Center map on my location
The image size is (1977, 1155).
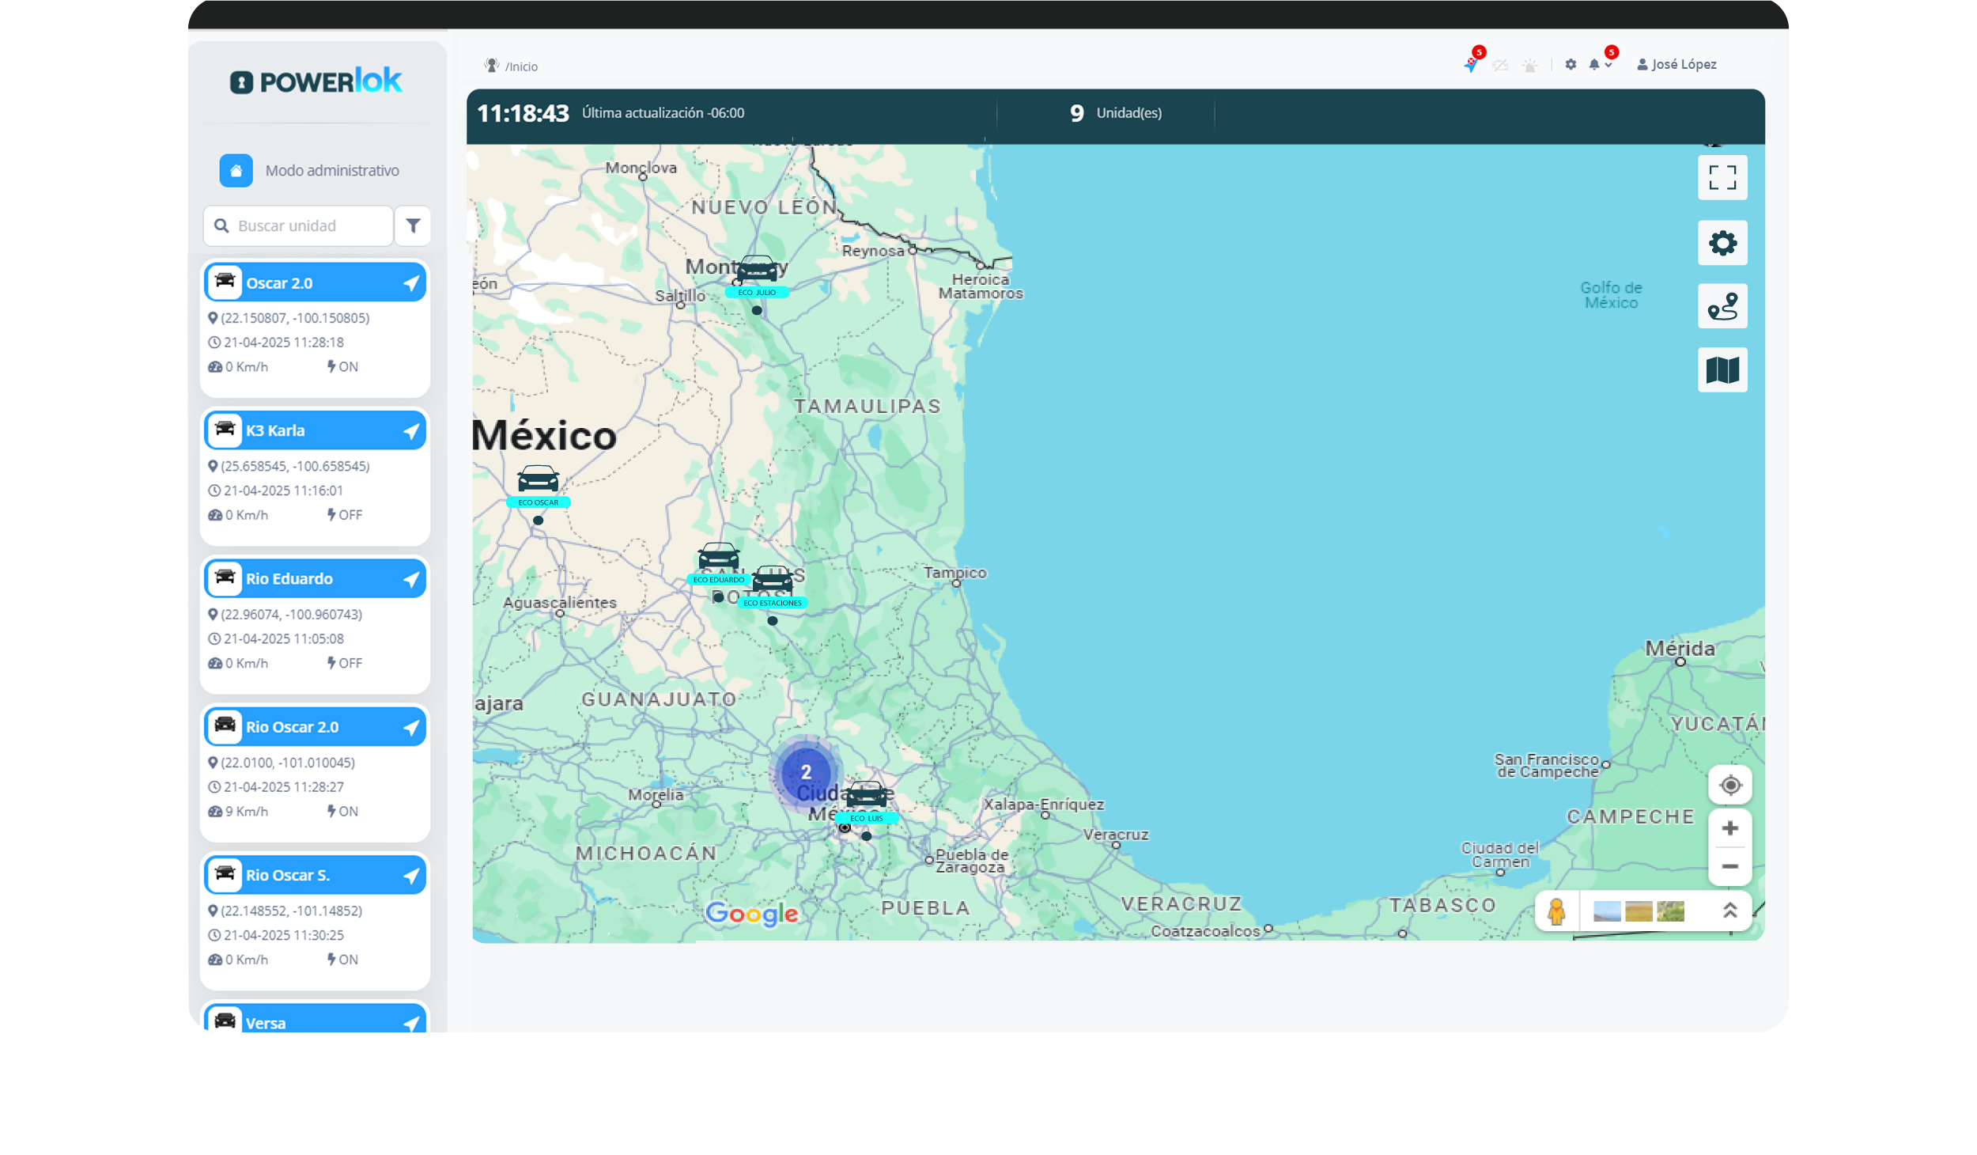[x=1729, y=785]
